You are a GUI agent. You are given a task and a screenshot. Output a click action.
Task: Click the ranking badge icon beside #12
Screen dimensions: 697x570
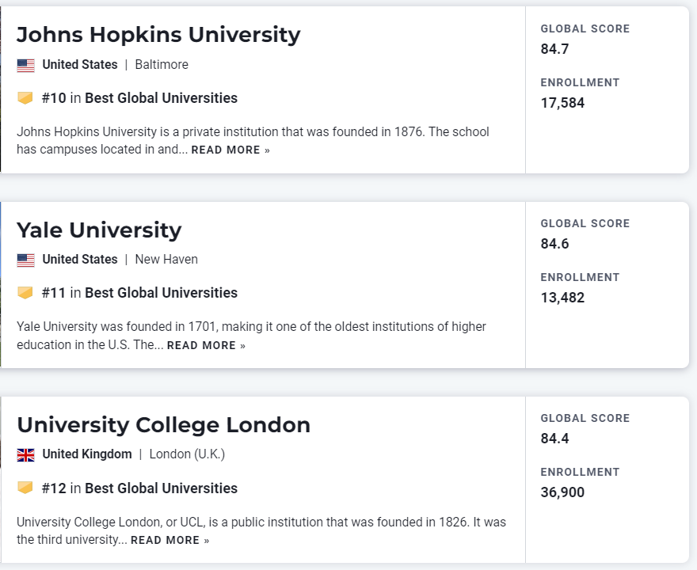pyautogui.click(x=25, y=488)
